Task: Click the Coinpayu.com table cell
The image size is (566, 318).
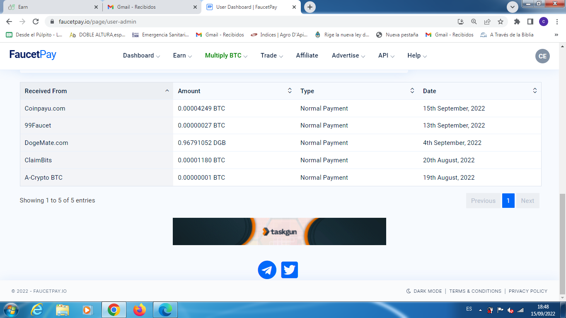Action: click(x=97, y=108)
